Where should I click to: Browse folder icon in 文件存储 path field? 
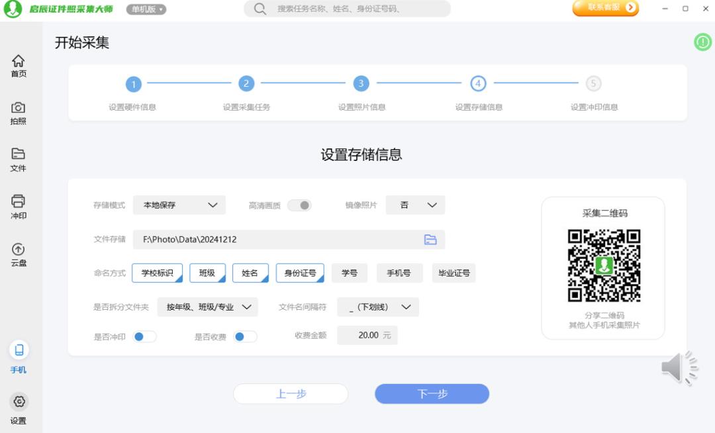tap(430, 240)
